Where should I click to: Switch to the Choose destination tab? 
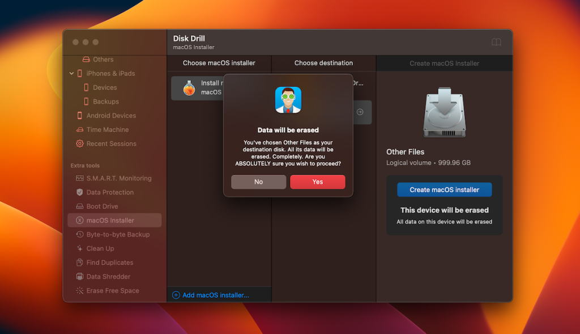323,63
